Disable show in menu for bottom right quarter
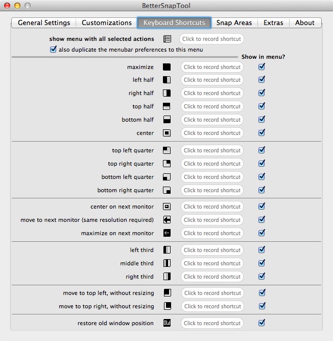The height and width of the screenshot is (341, 333). (x=261, y=190)
